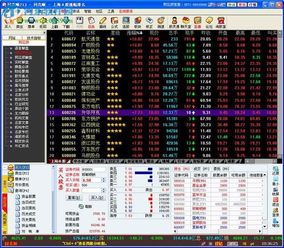Open the 公式 formula toolbar icon
The image size is (284, 248).
pyautogui.click(x=114, y=22)
